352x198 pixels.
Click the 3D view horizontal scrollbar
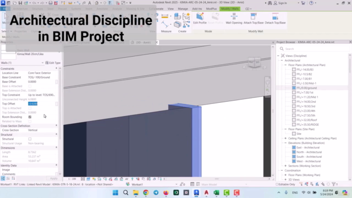[217, 179]
